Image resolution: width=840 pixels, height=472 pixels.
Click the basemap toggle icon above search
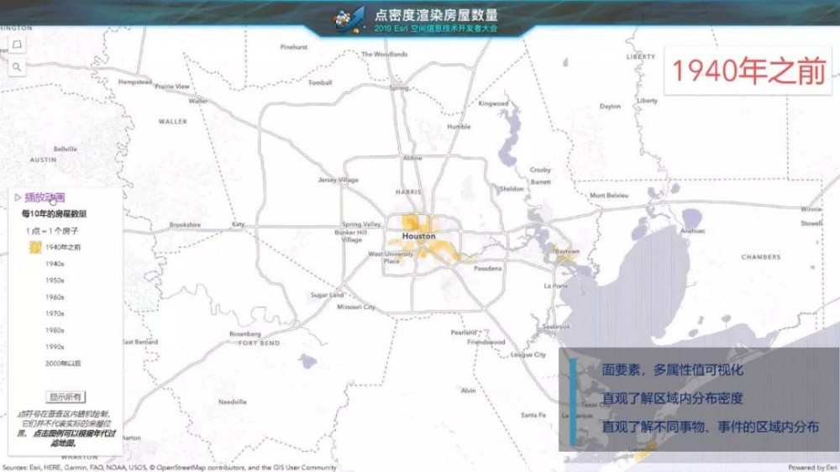(x=17, y=45)
